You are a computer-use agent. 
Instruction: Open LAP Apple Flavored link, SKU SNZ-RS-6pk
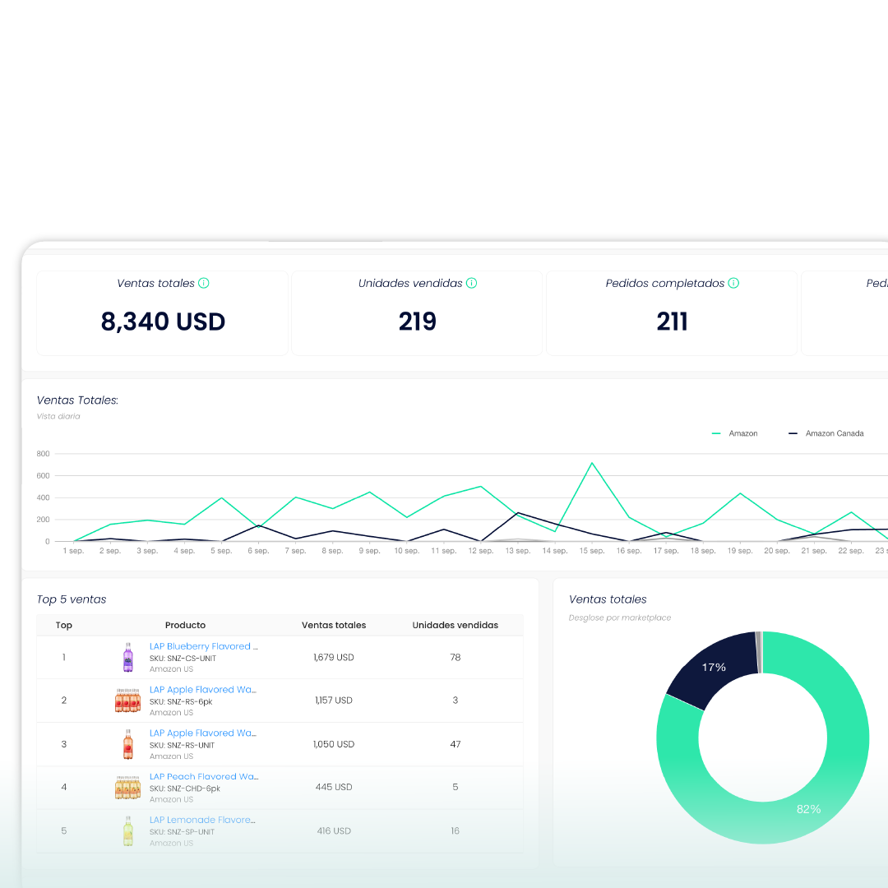(x=203, y=689)
